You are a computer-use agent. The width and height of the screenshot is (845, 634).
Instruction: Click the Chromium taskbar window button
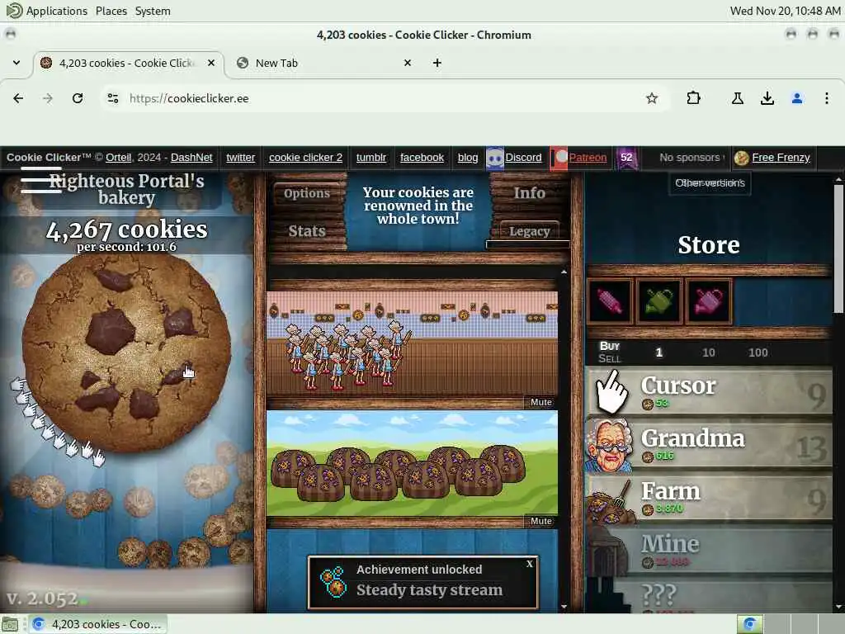coord(97,624)
